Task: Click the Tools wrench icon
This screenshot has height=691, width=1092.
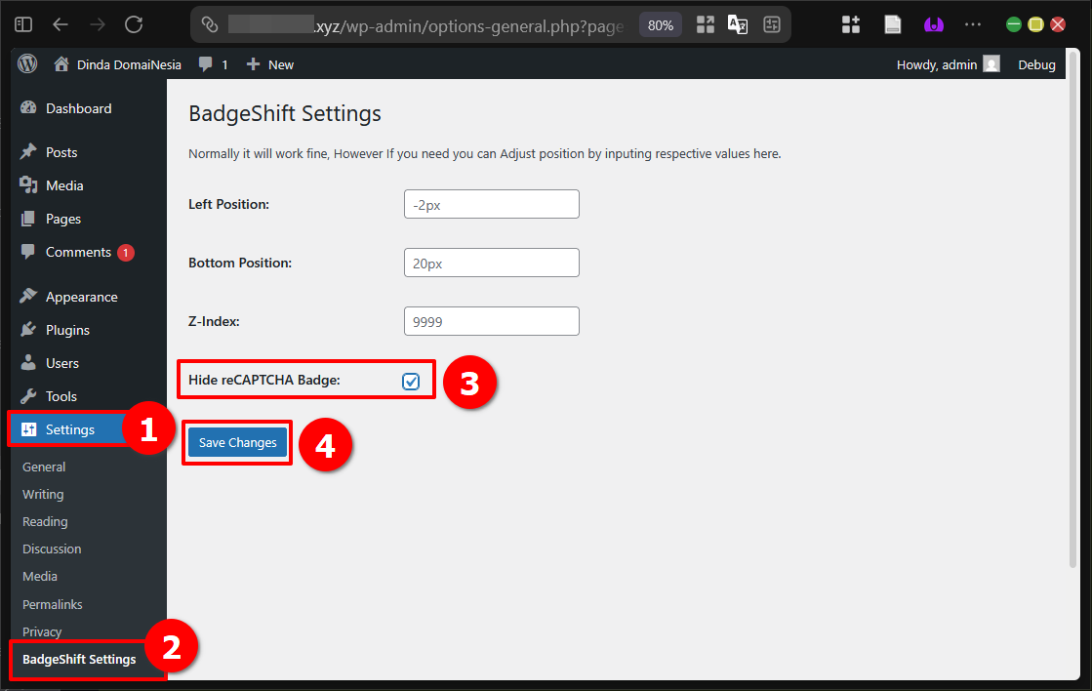Action: [x=28, y=396]
